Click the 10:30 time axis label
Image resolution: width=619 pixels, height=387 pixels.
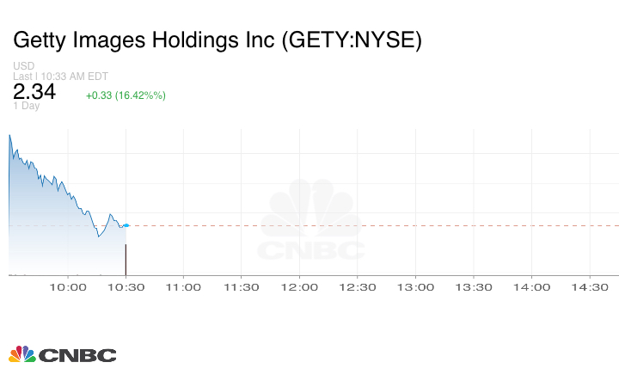click(126, 287)
